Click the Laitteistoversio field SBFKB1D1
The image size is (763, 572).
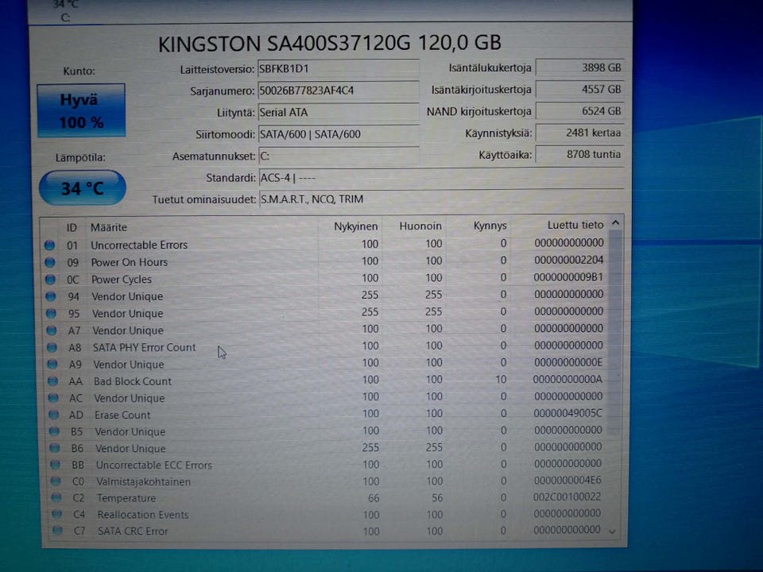pos(339,68)
